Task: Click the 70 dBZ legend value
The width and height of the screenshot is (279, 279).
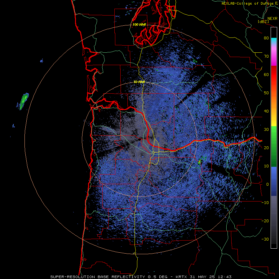Action: pyautogui.click(x=266, y=56)
